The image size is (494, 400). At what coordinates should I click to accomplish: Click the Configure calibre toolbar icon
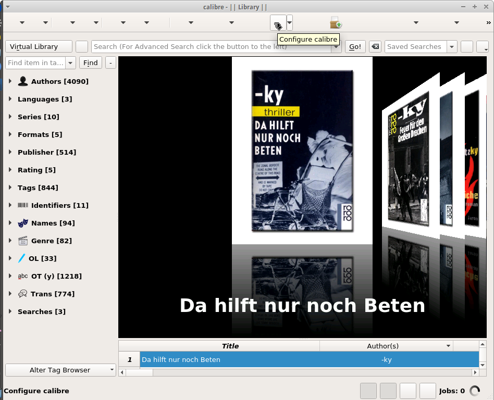point(278,23)
